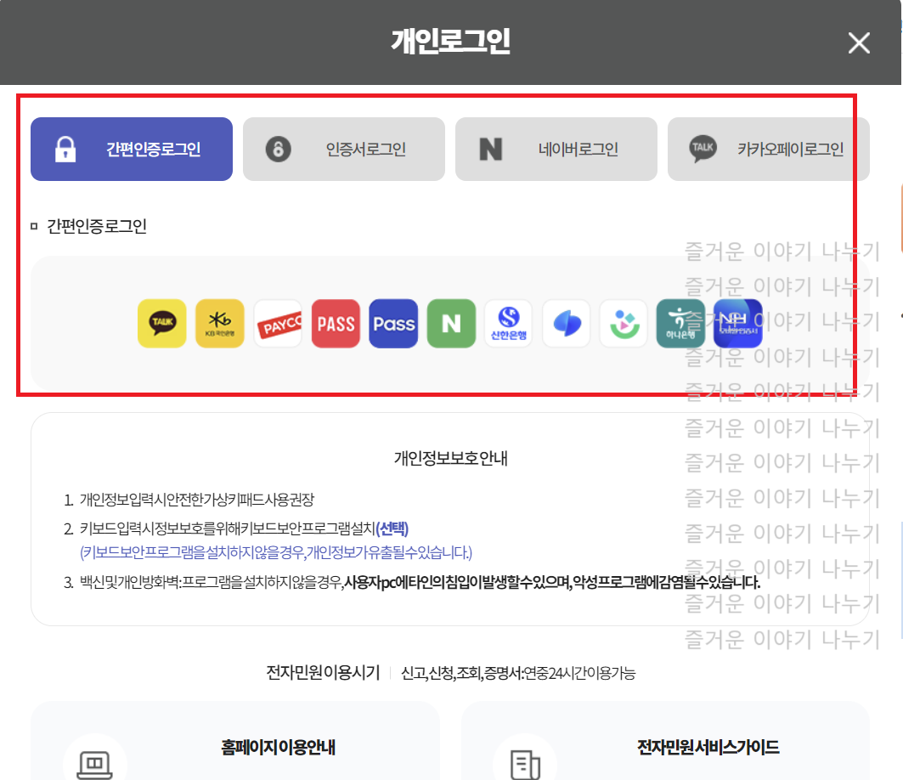
Task: Click the 간편인증로그인 section heading
Action: pyautogui.click(x=96, y=226)
